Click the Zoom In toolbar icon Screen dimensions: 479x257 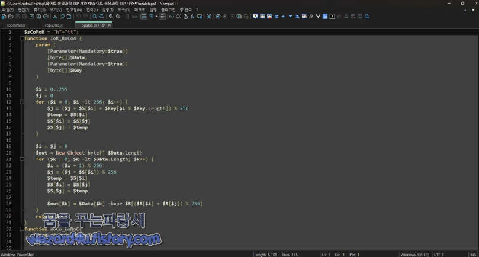[111, 17]
